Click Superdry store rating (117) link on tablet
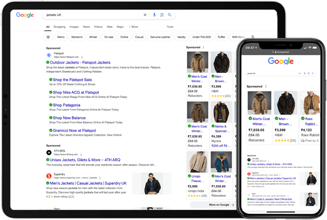327x220 pixels. pos(71,196)
